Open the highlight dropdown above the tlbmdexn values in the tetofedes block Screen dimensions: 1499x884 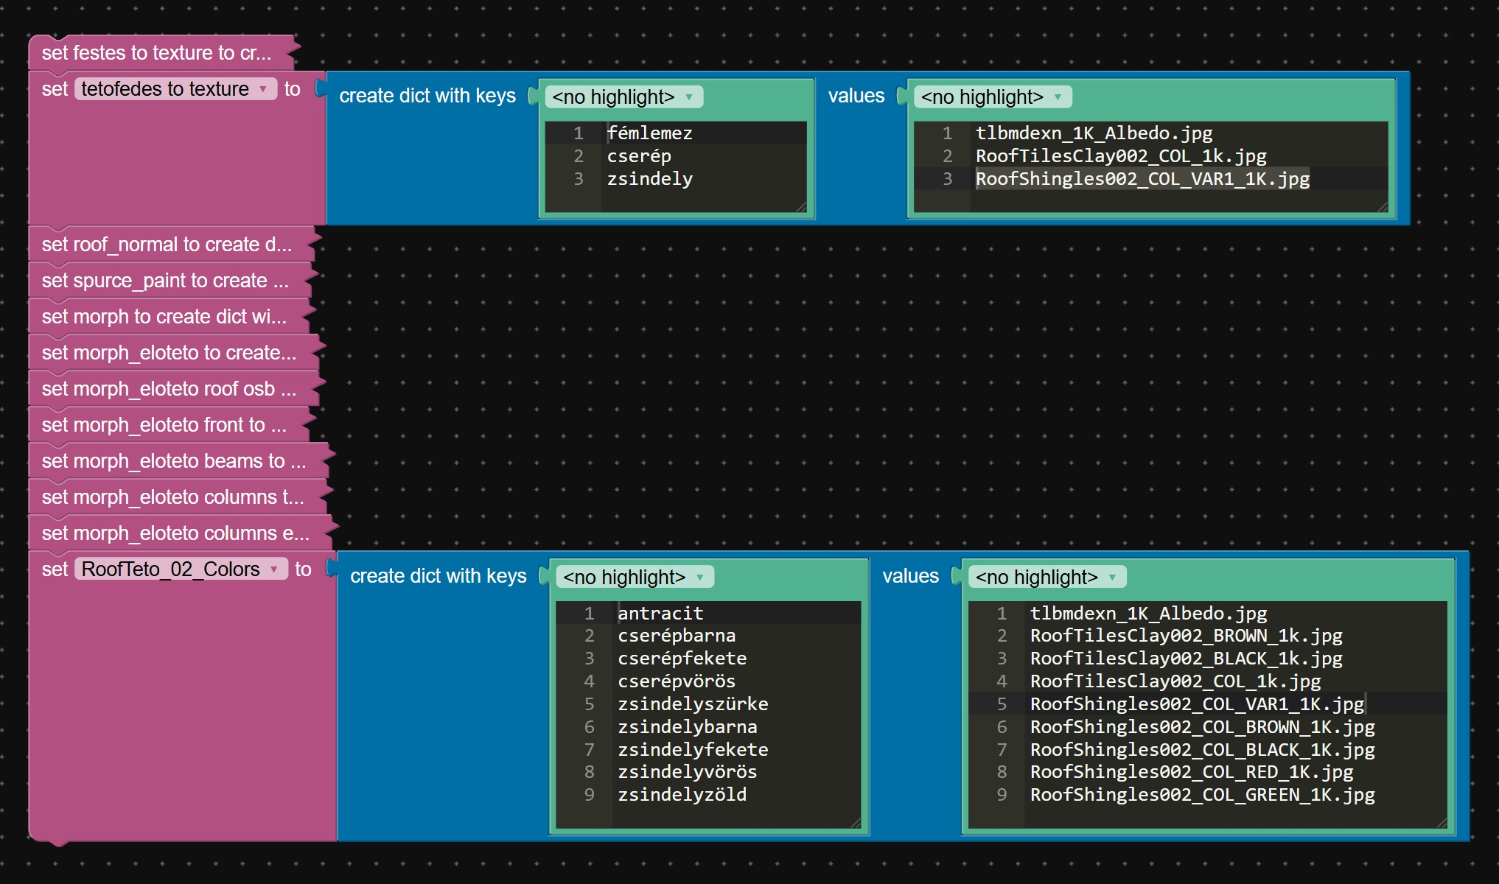coord(993,97)
